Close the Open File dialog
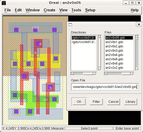143x132 pixels. point(139,24)
